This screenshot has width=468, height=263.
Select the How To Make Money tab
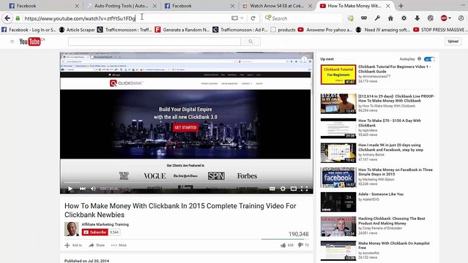click(x=354, y=6)
